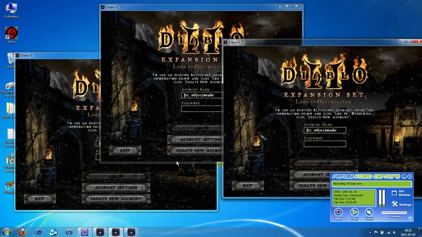The height and width of the screenshot is (237, 422).
Task: Click Create New Account in left Diablo II window
Action: coord(116,199)
